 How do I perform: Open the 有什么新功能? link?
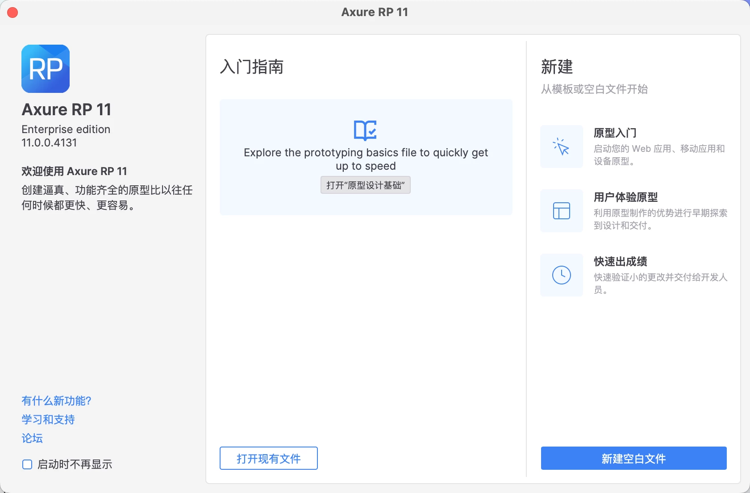click(x=56, y=401)
